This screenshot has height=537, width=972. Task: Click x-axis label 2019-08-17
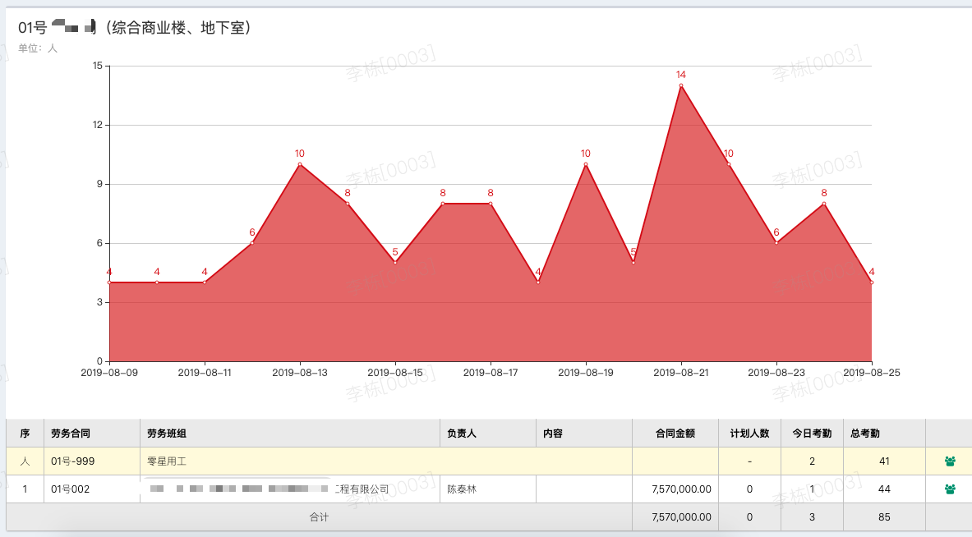point(491,373)
